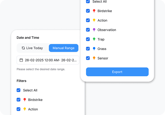
Task: Click the green Trap pin icon
Action: click(x=94, y=39)
